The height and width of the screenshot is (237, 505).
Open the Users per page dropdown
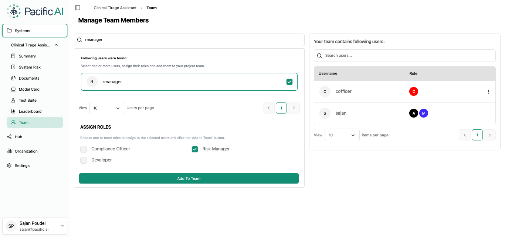[x=106, y=108]
